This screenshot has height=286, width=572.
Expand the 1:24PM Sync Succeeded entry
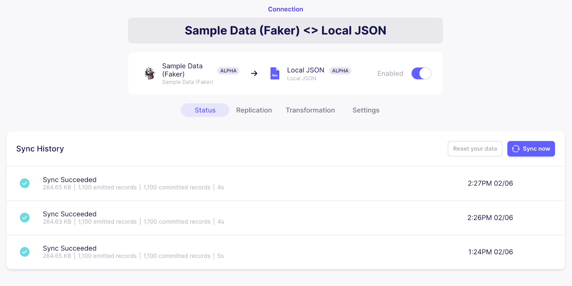point(70,248)
